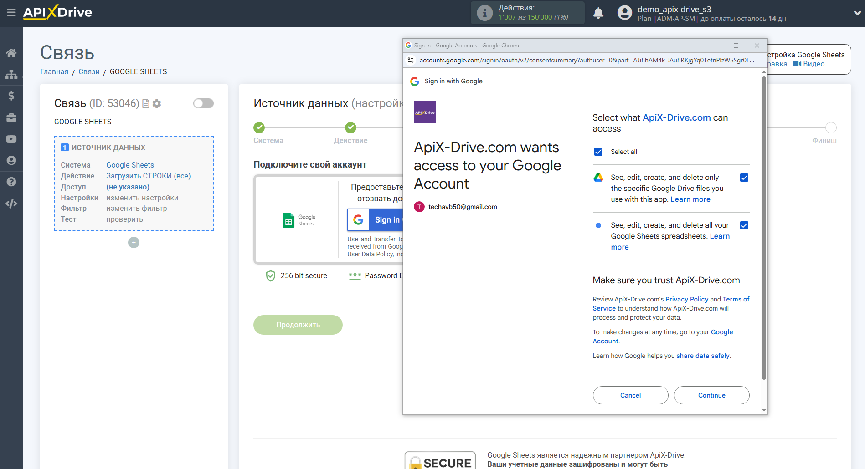This screenshot has width=865, height=469.
Task: Open the YouTube video icon in the sidebar
Action: coord(11,139)
